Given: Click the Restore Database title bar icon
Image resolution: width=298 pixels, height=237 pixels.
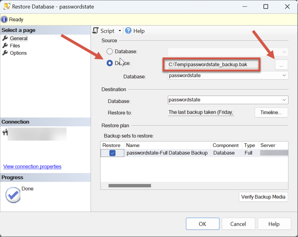Looking at the screenshot, I should coord(7,7).
